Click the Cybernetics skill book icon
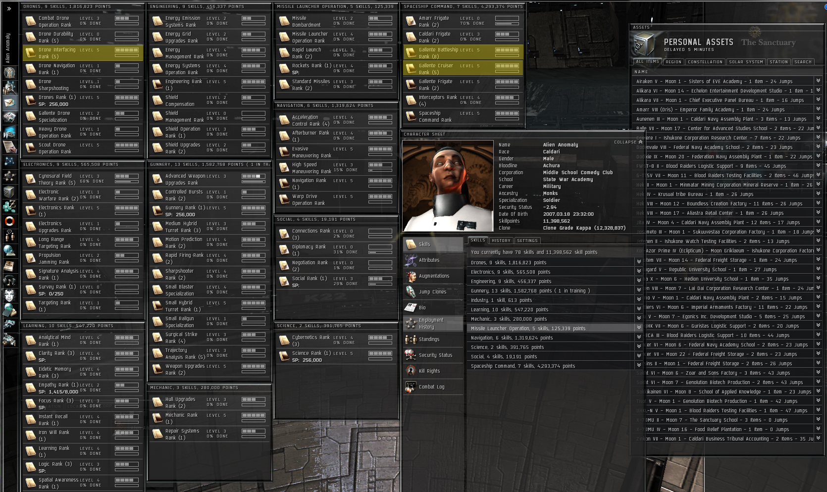 point(284,341)
